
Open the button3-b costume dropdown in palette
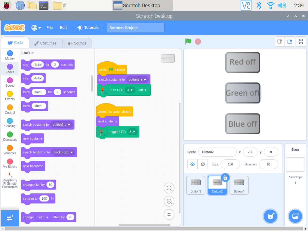[61, 125]
